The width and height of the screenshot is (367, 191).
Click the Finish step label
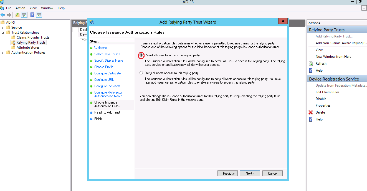point(98,119)
